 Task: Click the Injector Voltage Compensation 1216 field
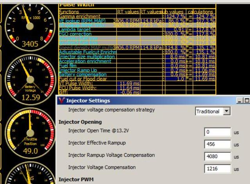[x=217, y=169]
